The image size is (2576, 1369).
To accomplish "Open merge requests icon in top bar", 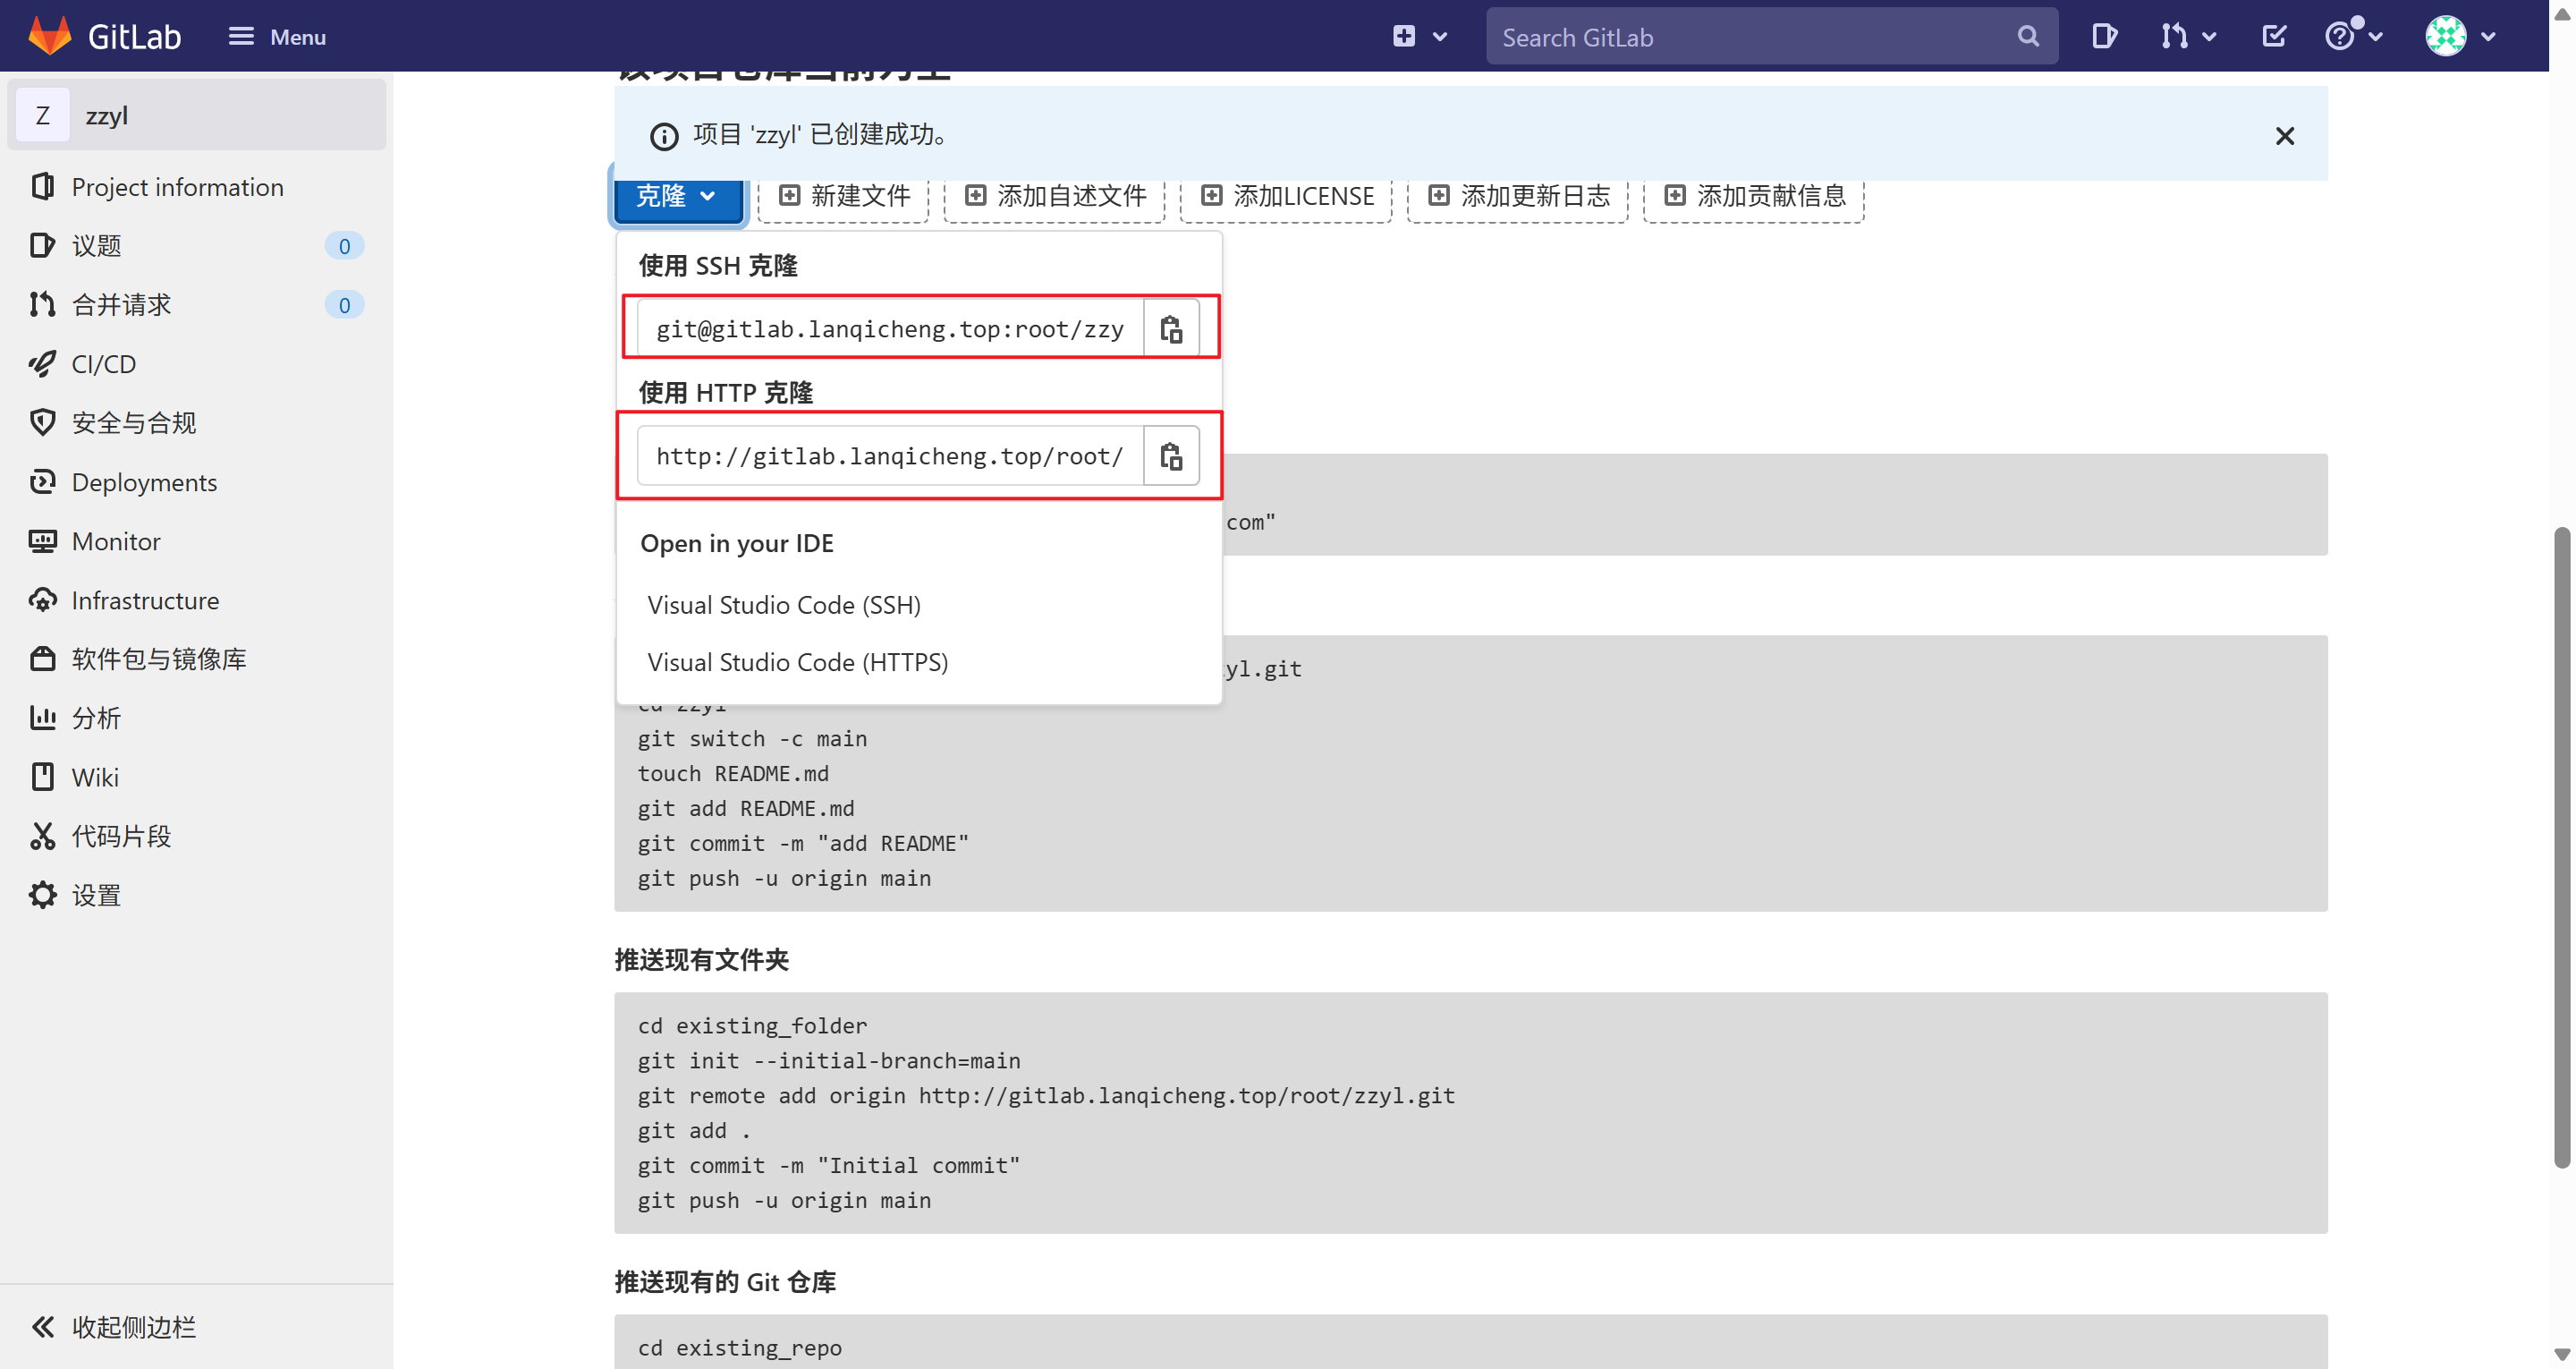I will tap(2174, 37).
